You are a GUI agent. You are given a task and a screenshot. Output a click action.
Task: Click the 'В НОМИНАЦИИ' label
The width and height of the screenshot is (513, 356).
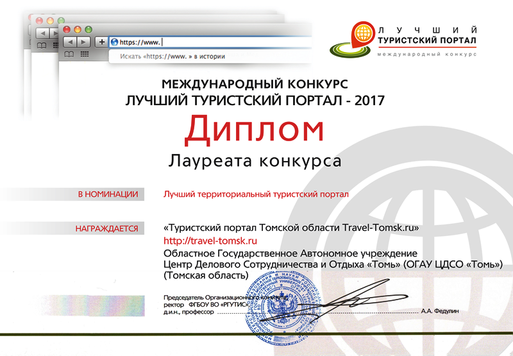pyautogui.click(x=108, y=194)
